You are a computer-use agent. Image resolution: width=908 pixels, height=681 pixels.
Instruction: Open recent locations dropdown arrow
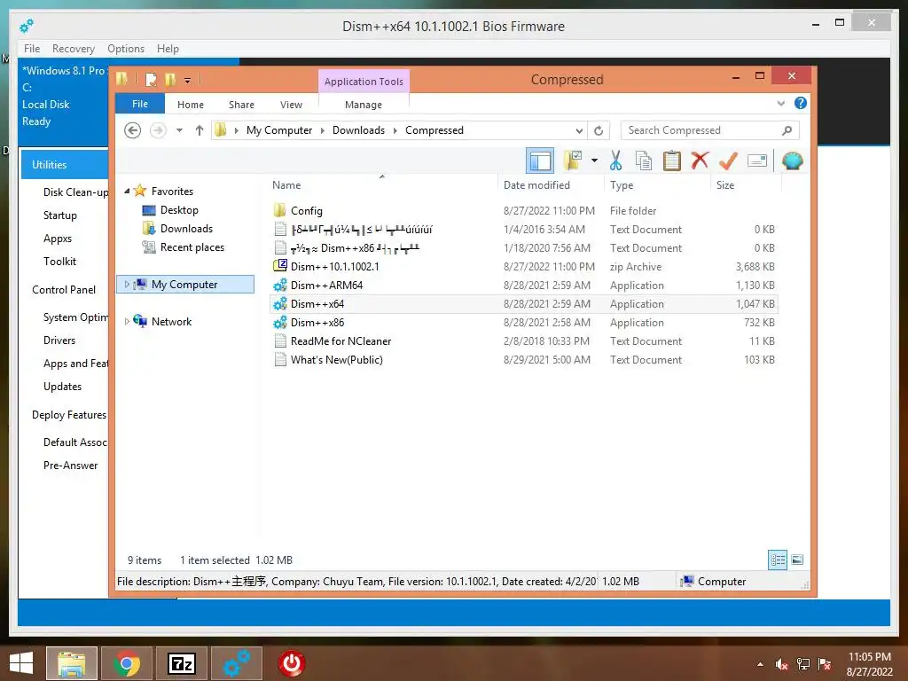pos(179,130)
